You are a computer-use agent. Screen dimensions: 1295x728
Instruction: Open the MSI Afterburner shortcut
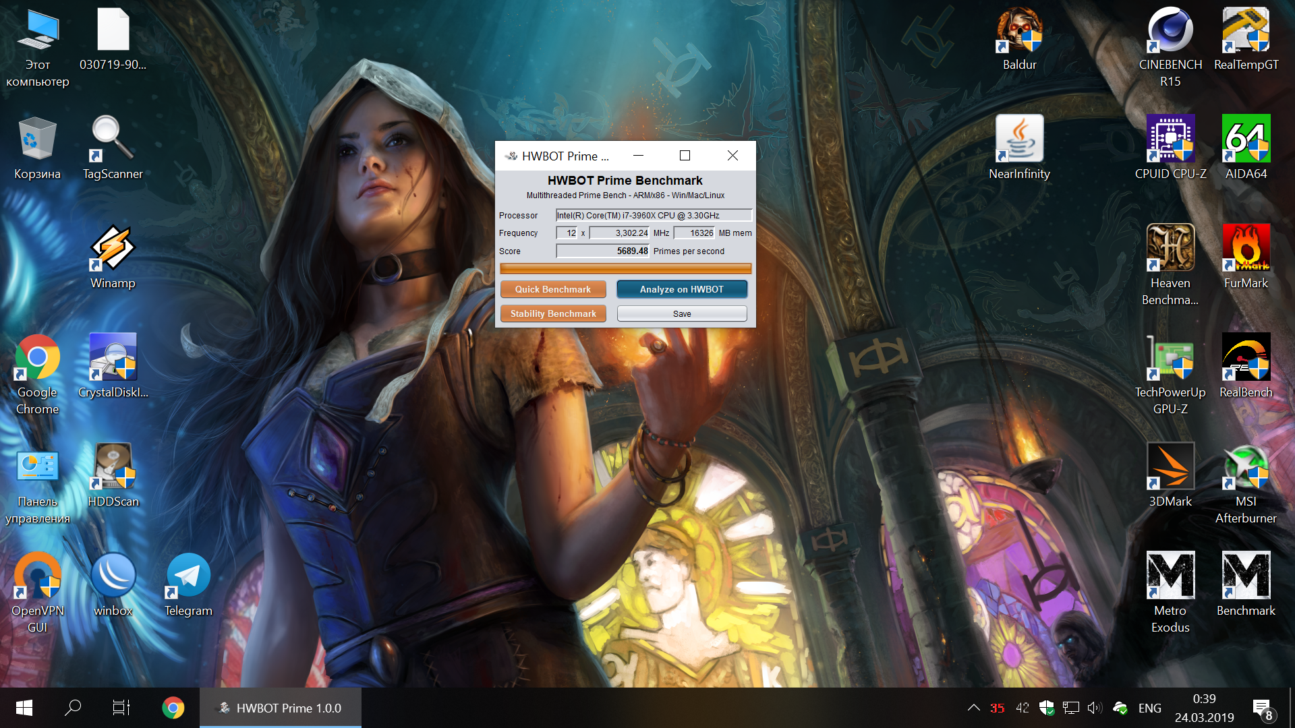point(1246,484)
